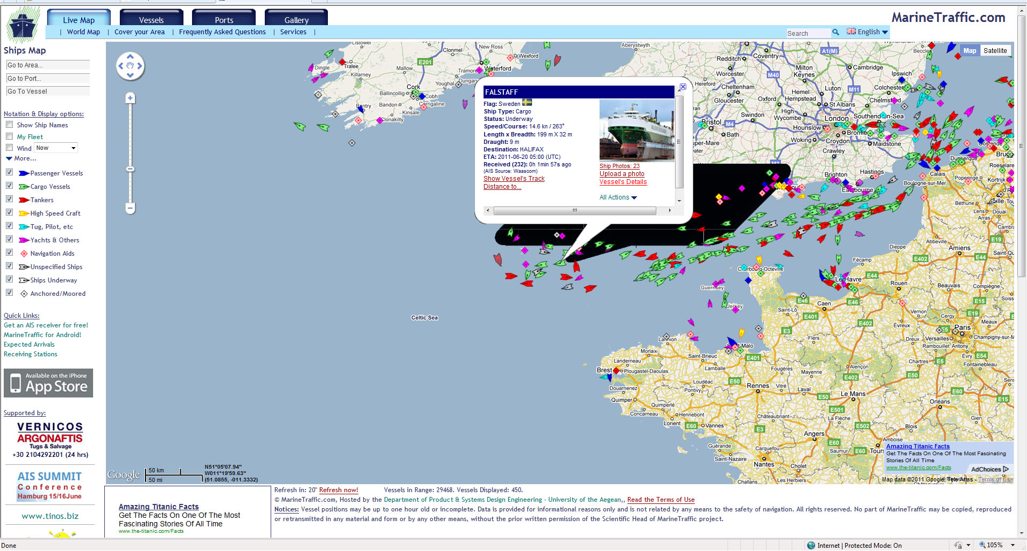Open the Wind time dropdown

click(56, 148)
